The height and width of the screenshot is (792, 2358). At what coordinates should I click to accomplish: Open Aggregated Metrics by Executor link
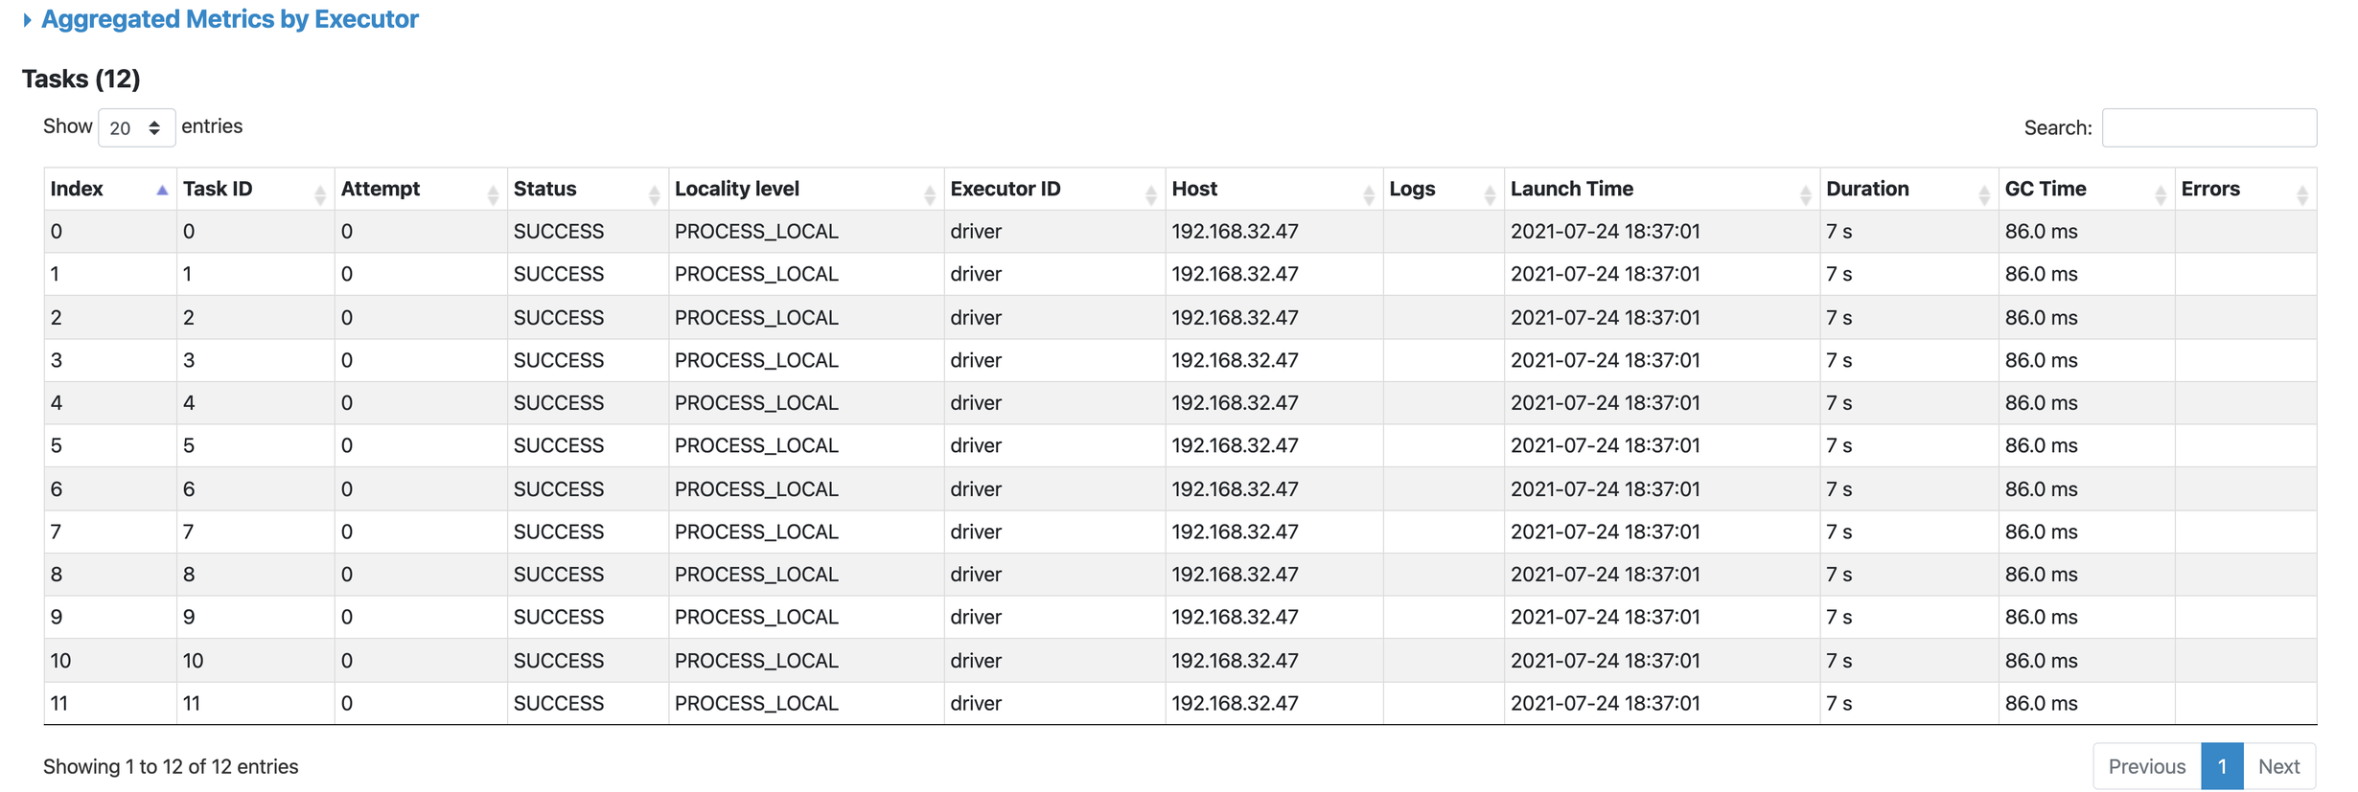coord(229,20)
